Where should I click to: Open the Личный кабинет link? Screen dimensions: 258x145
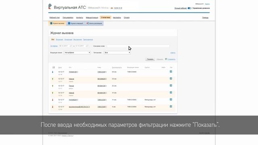tap(181, 8)
